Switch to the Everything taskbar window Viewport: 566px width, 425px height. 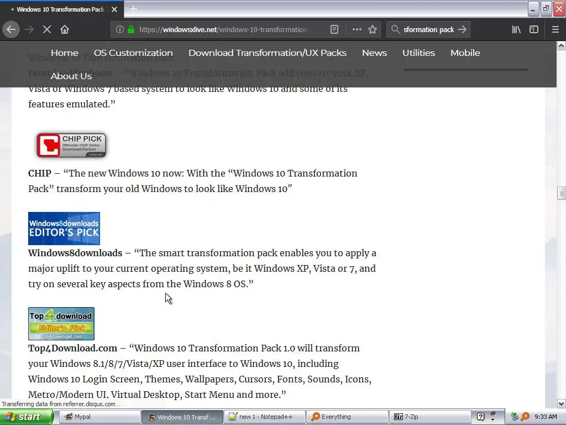click(x=347, y=417)
